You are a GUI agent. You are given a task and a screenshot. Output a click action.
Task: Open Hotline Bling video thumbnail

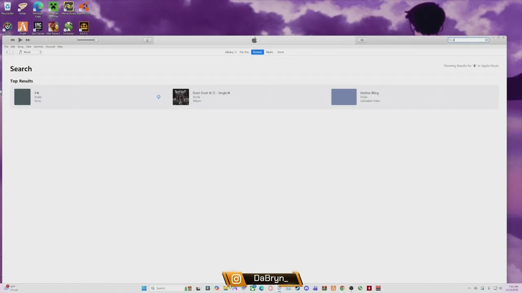(x=344, y=97)
